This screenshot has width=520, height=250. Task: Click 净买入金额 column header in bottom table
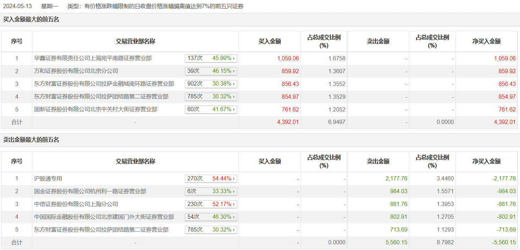coord(486,162)
